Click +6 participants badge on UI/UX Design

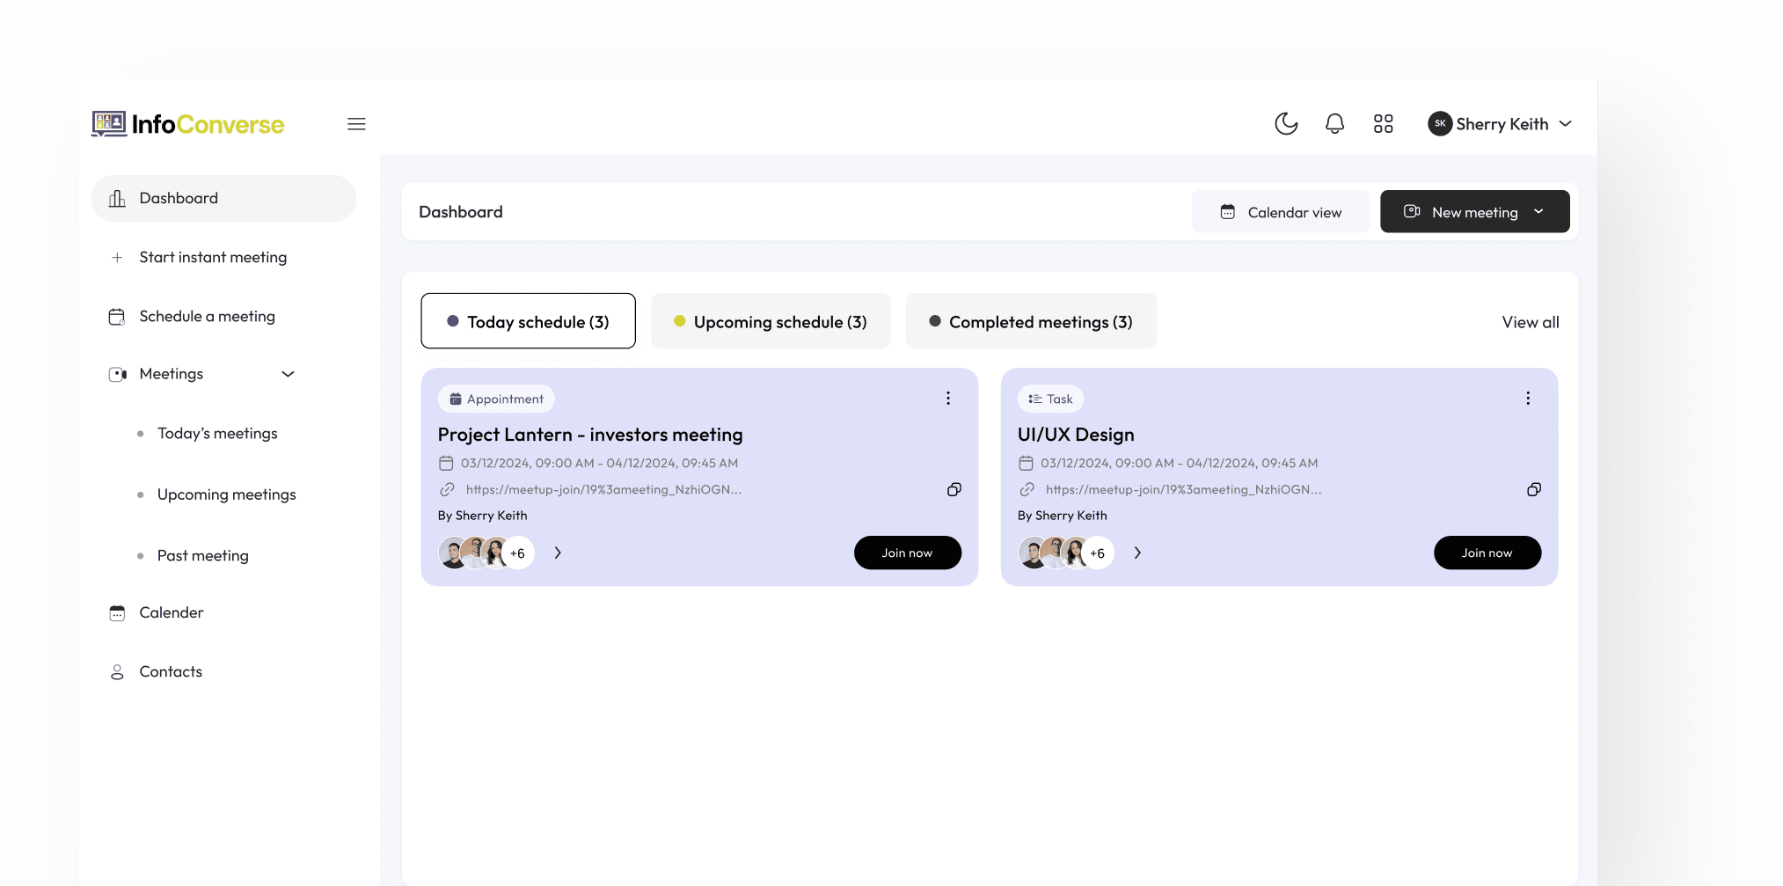1098,553
